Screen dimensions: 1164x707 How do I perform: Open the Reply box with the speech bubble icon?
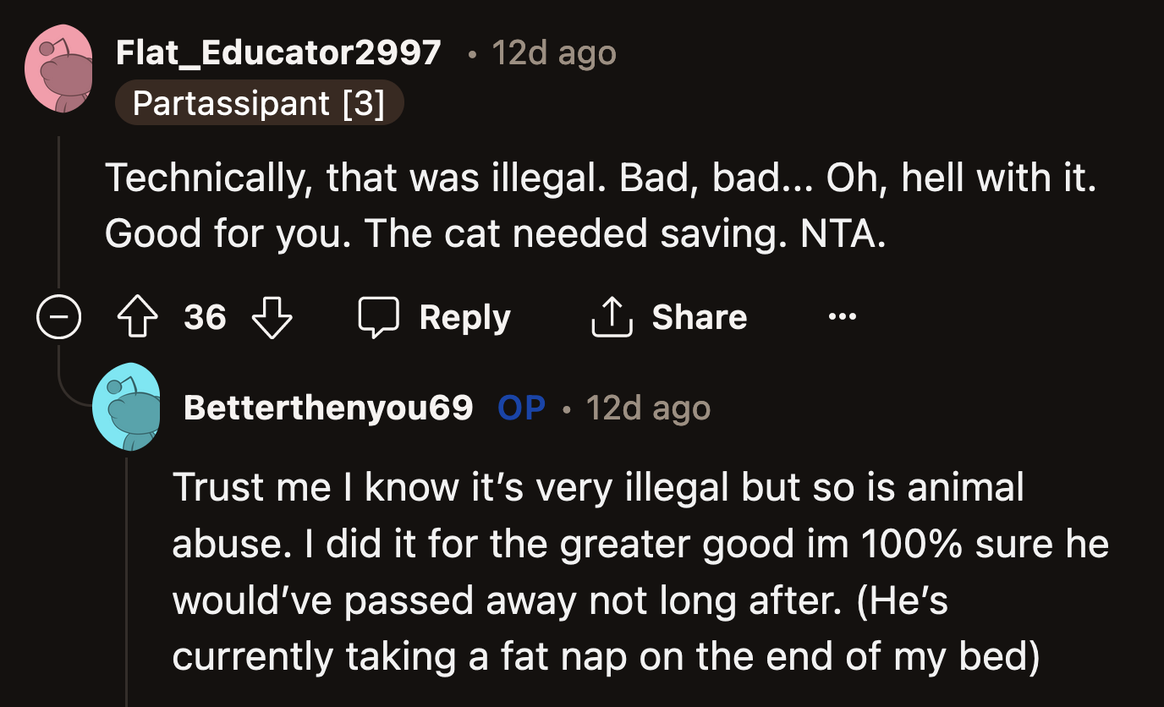point(380,317)
